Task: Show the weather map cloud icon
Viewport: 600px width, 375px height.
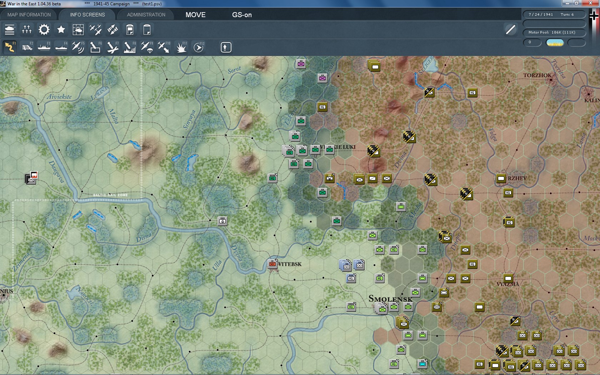Action: pyautogui.click(x=78, y=30)
